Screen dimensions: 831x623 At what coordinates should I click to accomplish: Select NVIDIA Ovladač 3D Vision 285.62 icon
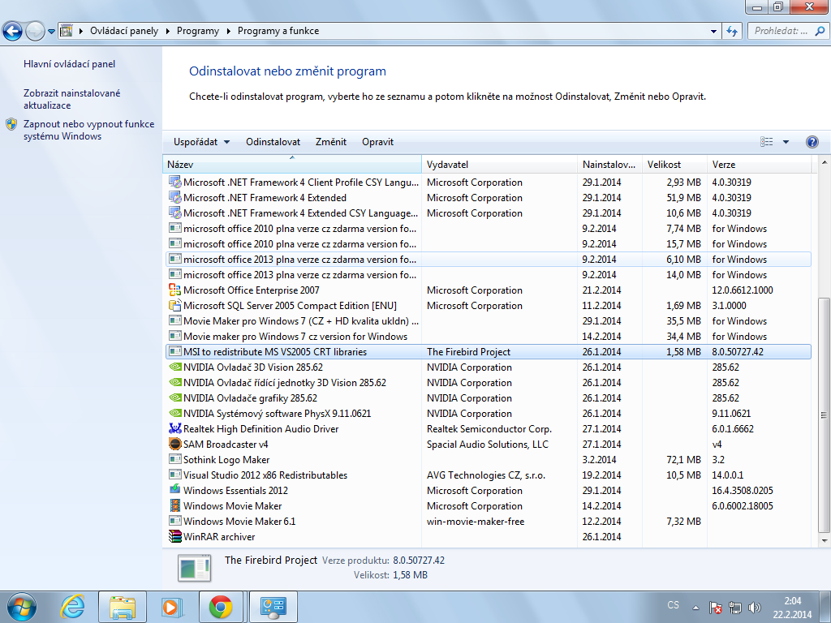175,367
